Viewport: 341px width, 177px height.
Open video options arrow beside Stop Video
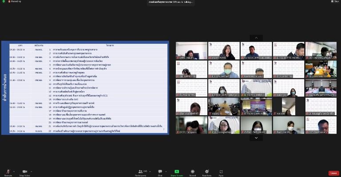(x=31, y=172)
